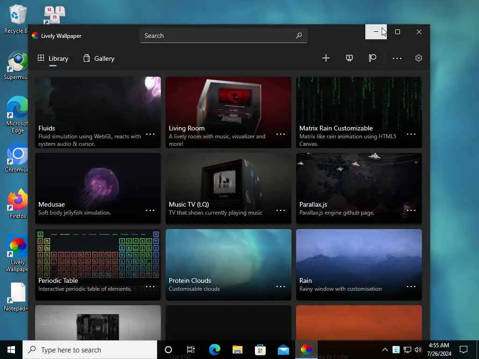Viewport: 479px width, 359px height.
Task: Minimize the Lively Wallpaper window
Action: [x=376, y=32]
